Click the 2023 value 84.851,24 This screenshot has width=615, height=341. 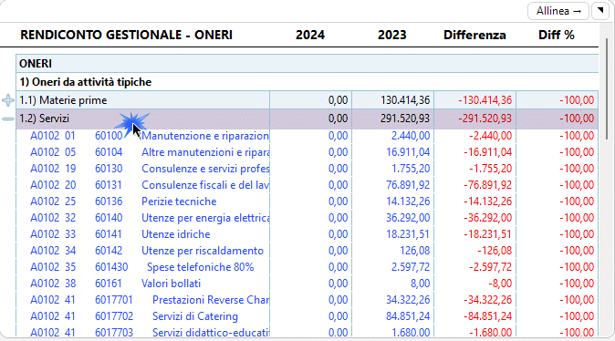[408, 316]
